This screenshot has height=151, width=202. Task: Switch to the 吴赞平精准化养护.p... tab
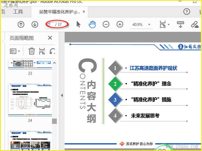click(60, 12)
